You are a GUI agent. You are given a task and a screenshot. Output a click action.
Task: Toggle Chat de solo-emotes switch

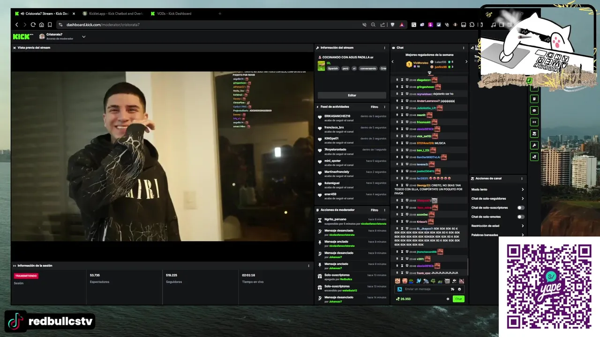tap(520, 217)
